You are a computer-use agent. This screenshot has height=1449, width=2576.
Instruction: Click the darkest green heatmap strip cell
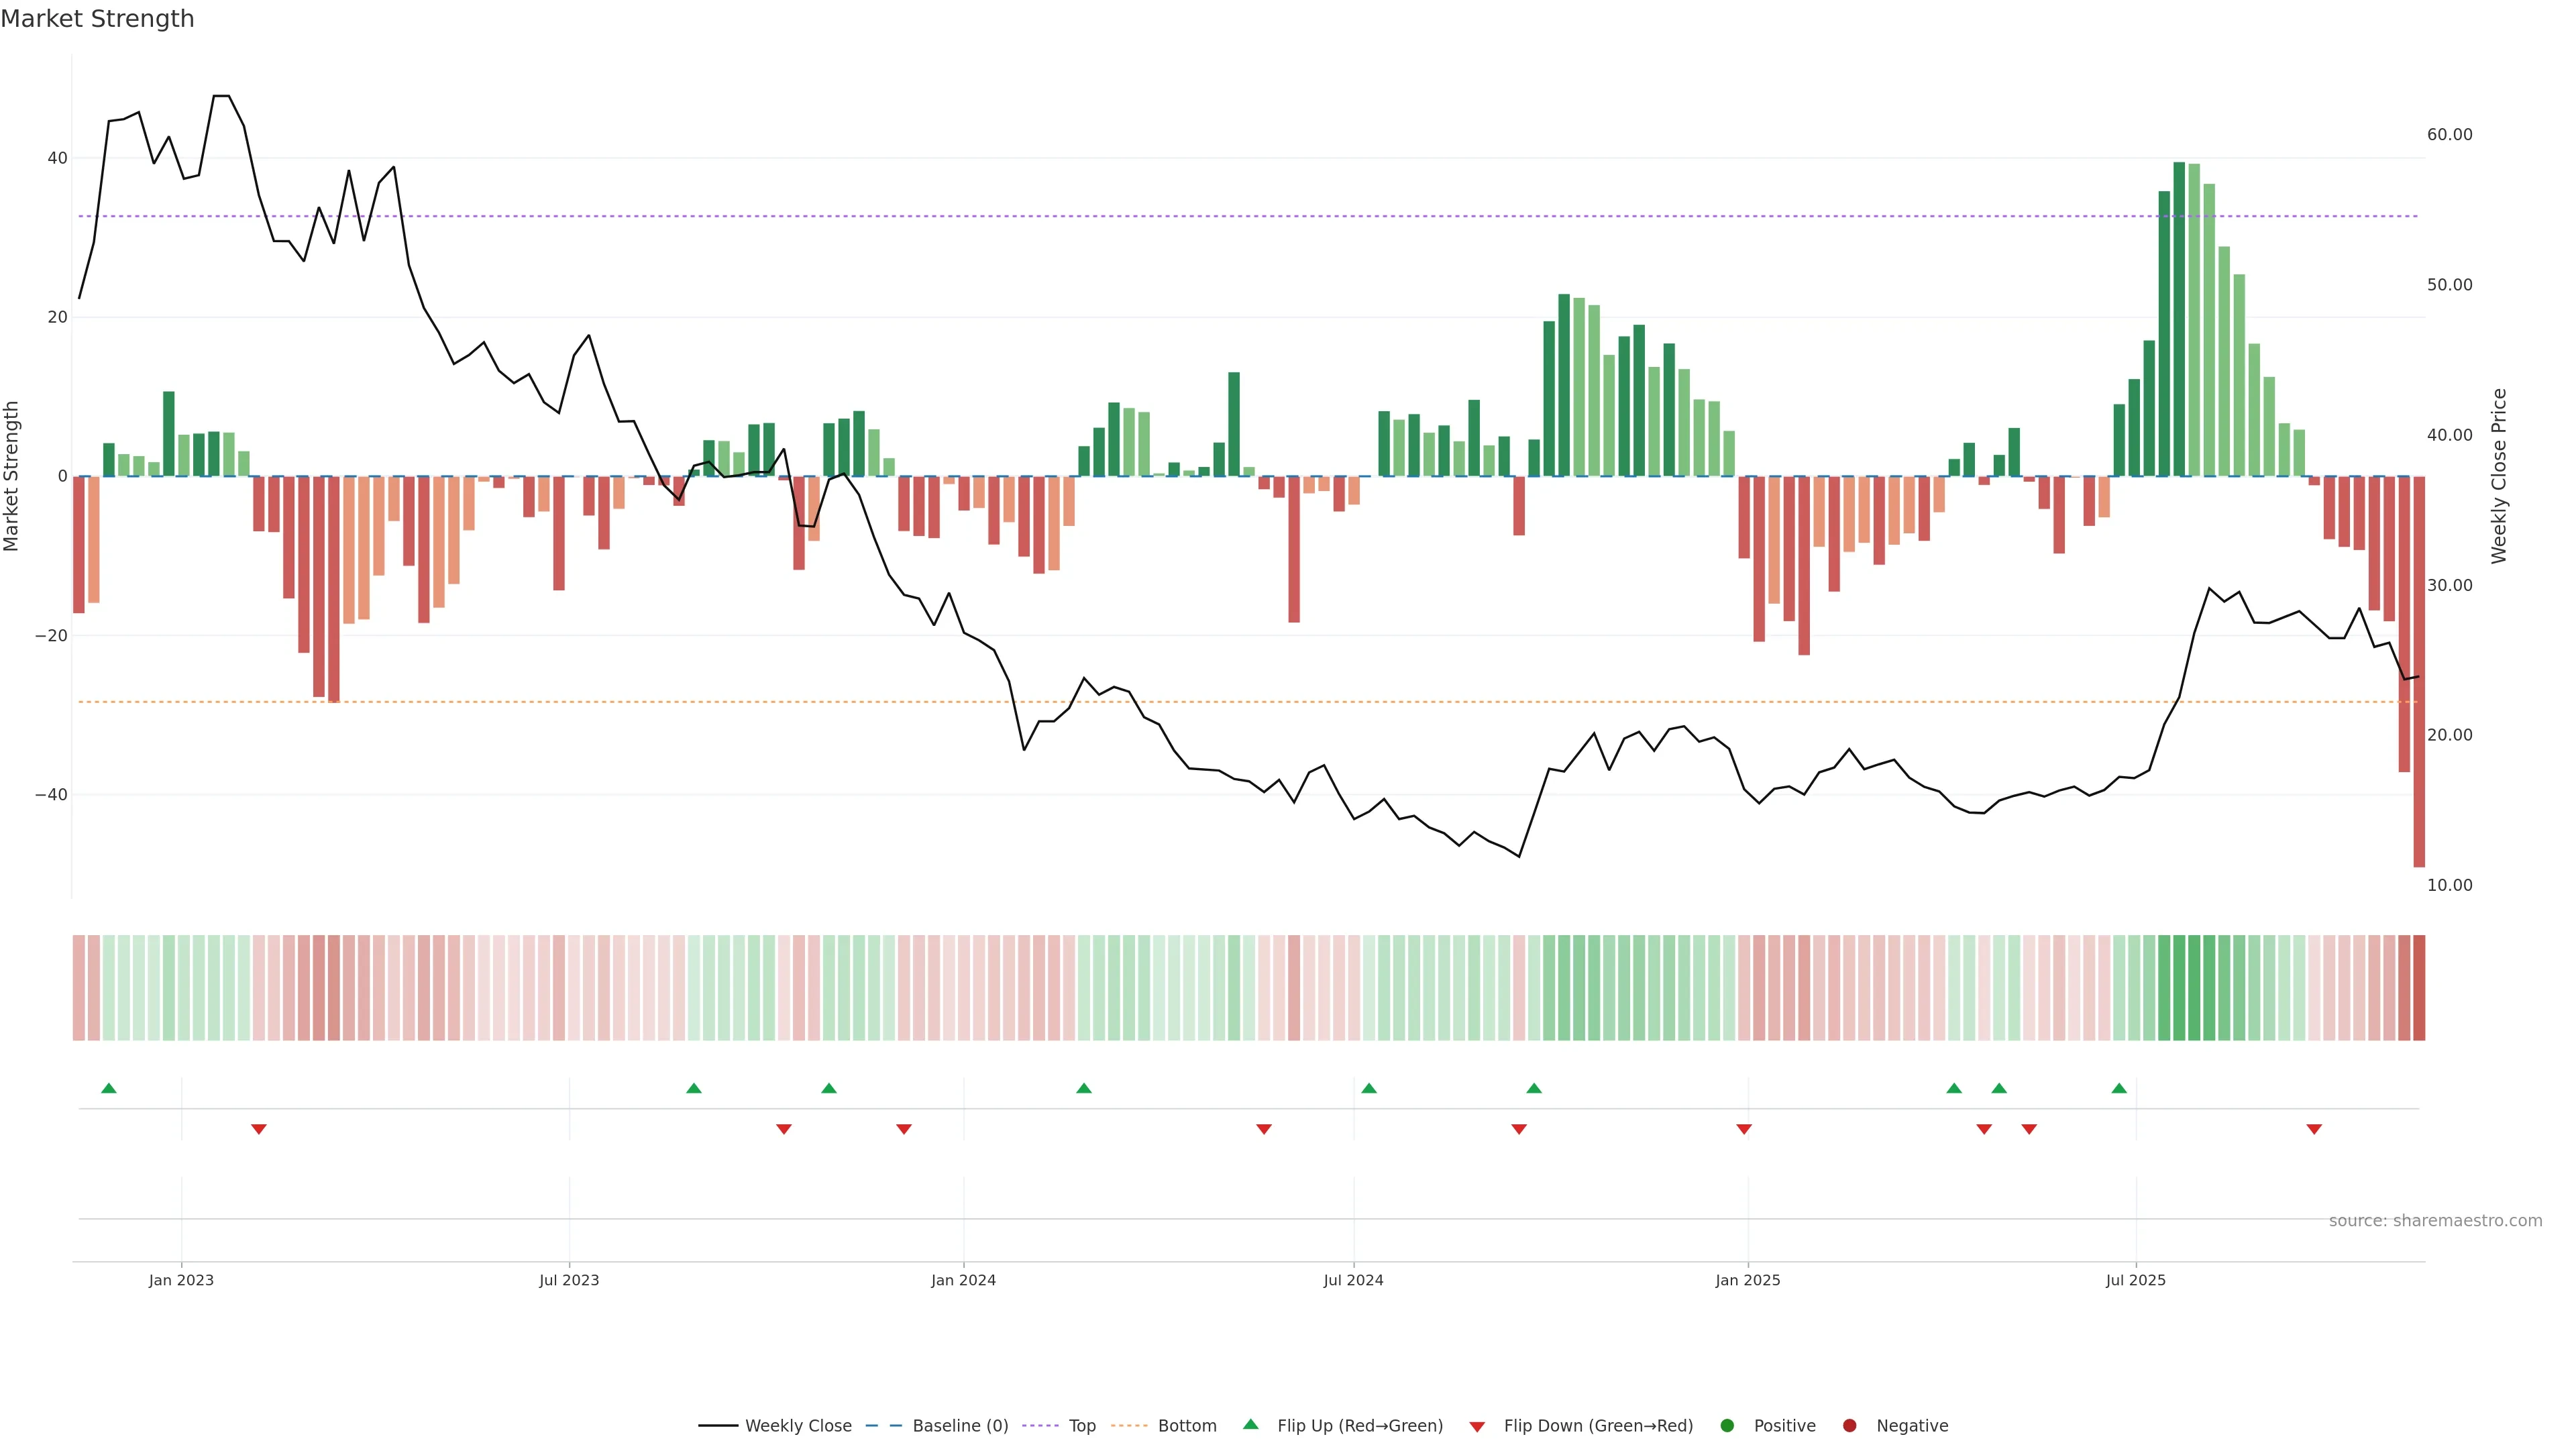[2179, 988]
